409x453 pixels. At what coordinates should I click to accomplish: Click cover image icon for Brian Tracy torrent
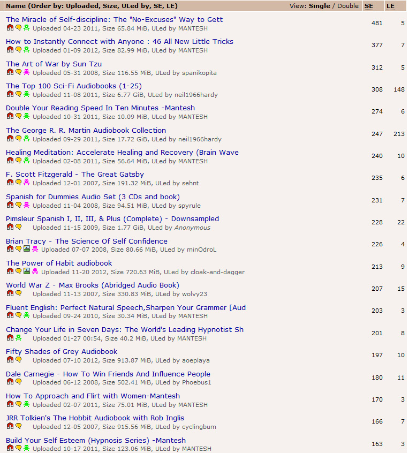tap(27, 249)
